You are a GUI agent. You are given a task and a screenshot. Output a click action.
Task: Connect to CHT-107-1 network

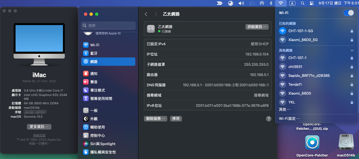pos(316,58)
